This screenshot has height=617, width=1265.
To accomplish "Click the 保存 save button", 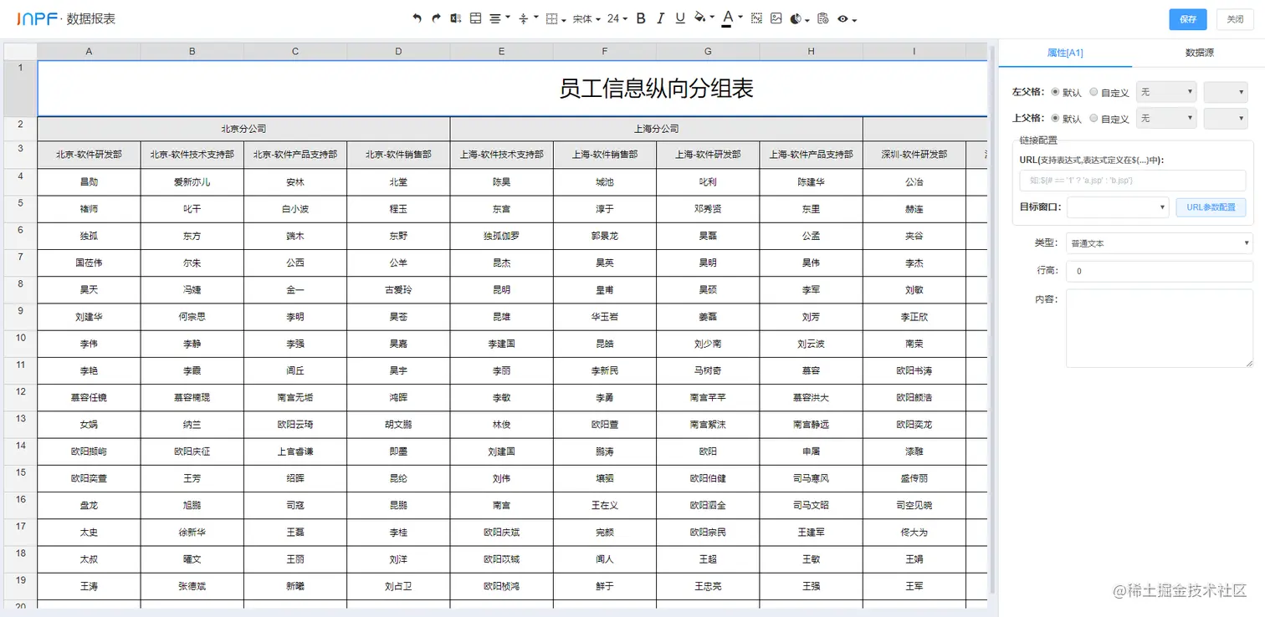I will (x=1188, y=18).
